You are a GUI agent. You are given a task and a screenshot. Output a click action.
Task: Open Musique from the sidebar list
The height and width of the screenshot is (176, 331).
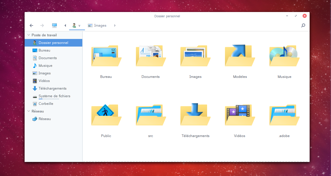(53, 66)
